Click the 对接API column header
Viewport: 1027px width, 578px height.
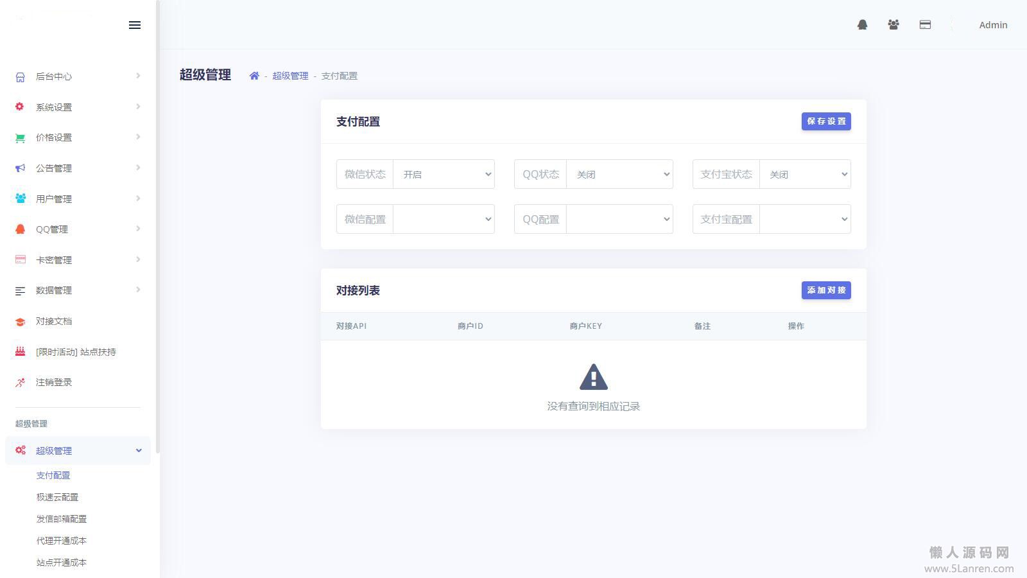[351, 326]
